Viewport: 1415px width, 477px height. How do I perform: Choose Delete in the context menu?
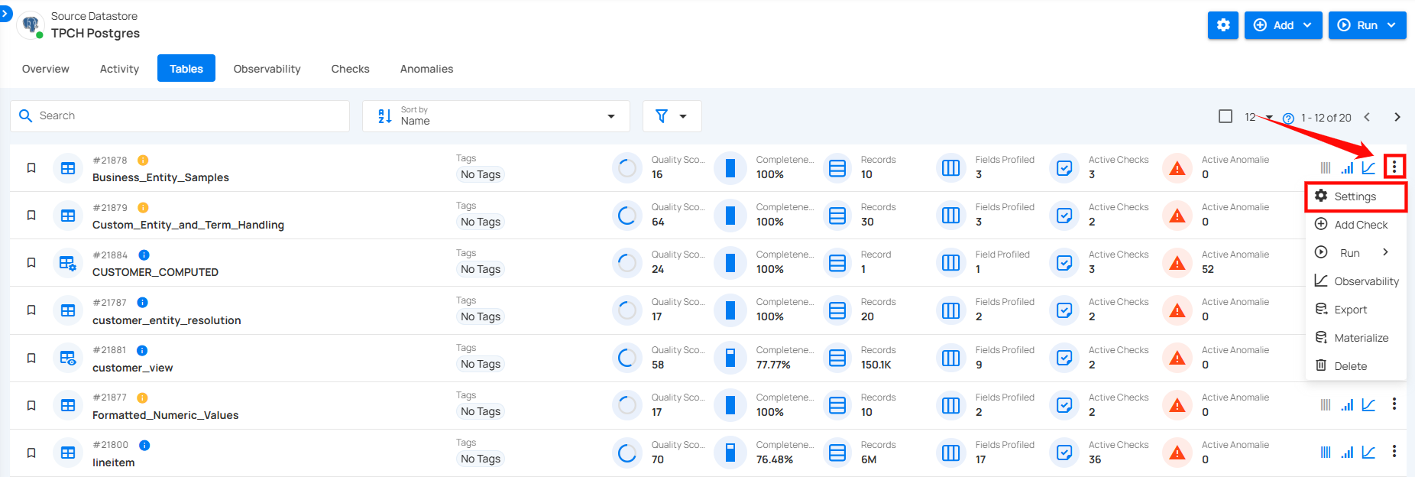point(1350,366)
